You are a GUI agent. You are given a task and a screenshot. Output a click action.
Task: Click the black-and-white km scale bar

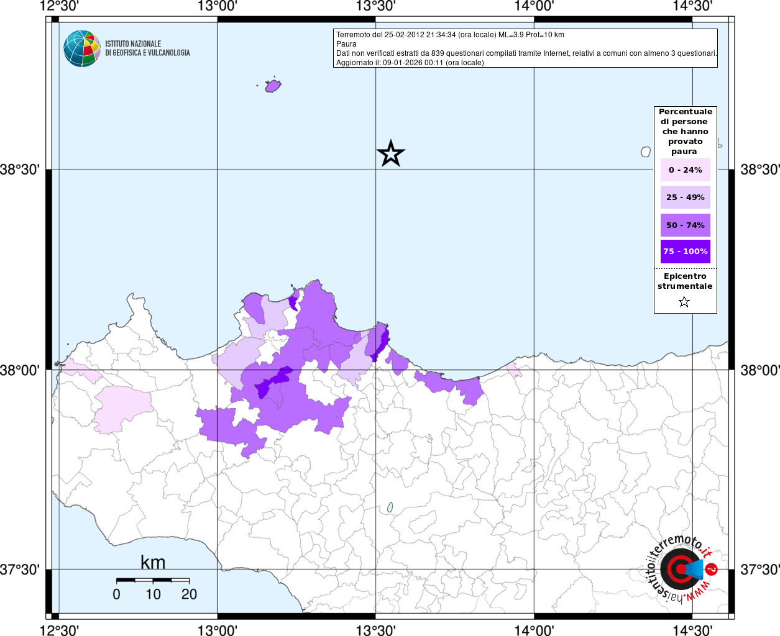pyautogui.click(x=153, y=580)
